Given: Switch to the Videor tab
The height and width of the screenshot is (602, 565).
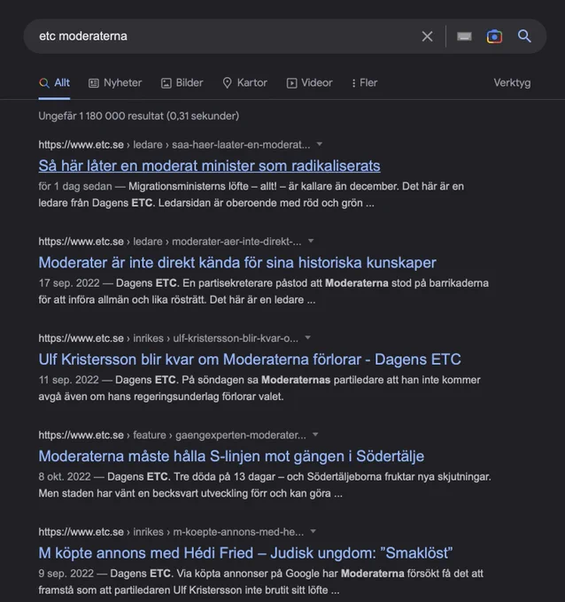Looking at the screenshot, I should pyautogui.click(x=310, y=83).
